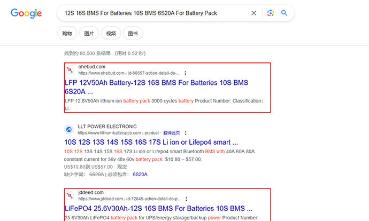Click the 6S20A must-include link

(140, 174)
